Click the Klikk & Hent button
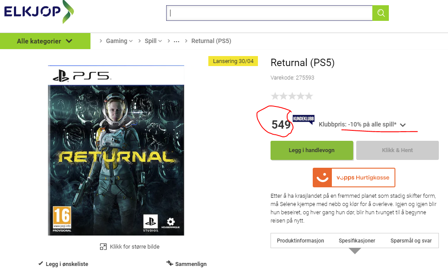The height and width of the screenshot is (279, 448). coord(398,150)
